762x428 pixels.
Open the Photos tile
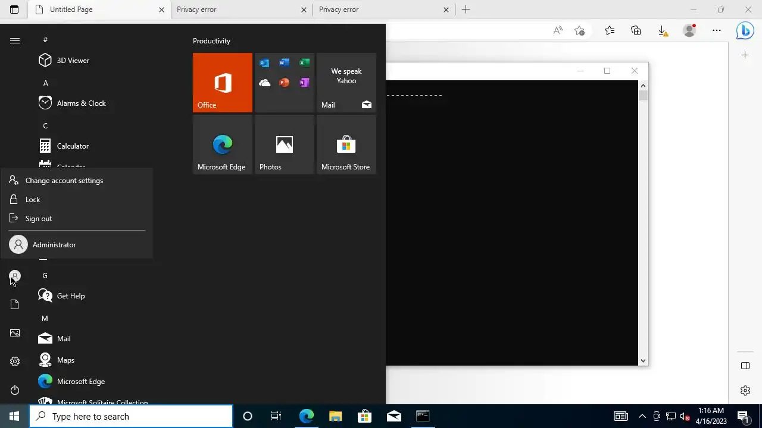point(285,144)
